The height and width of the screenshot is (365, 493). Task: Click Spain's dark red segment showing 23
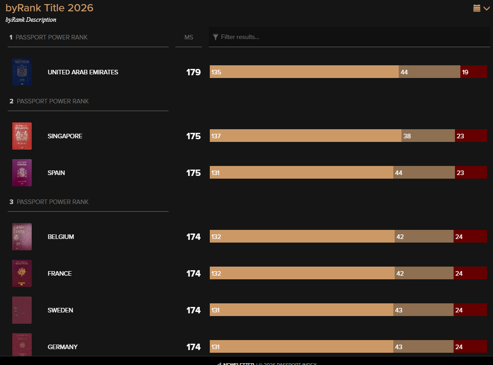point(471,172)
